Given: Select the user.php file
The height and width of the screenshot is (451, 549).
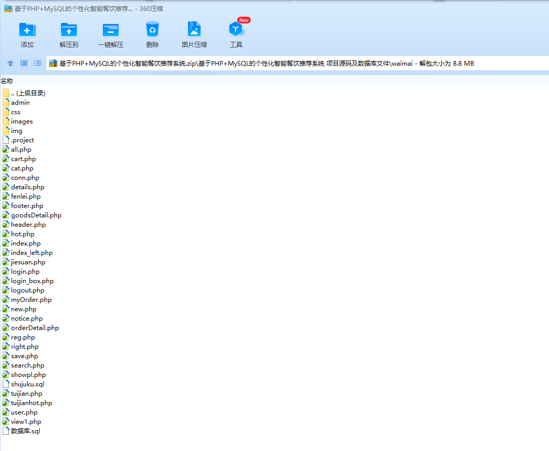Looking at the screenshot, I should pyautogui.click(x=20, y=413).
